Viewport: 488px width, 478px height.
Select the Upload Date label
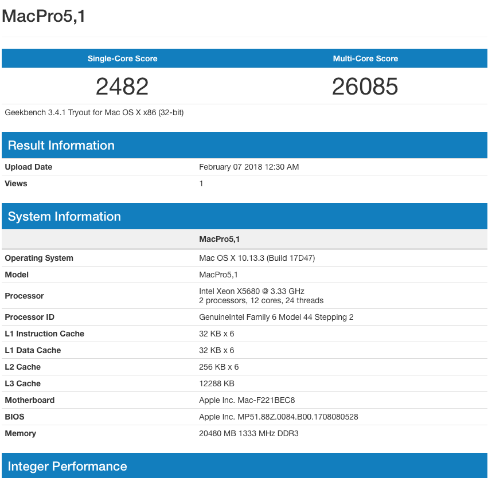[x=28, y=167]
